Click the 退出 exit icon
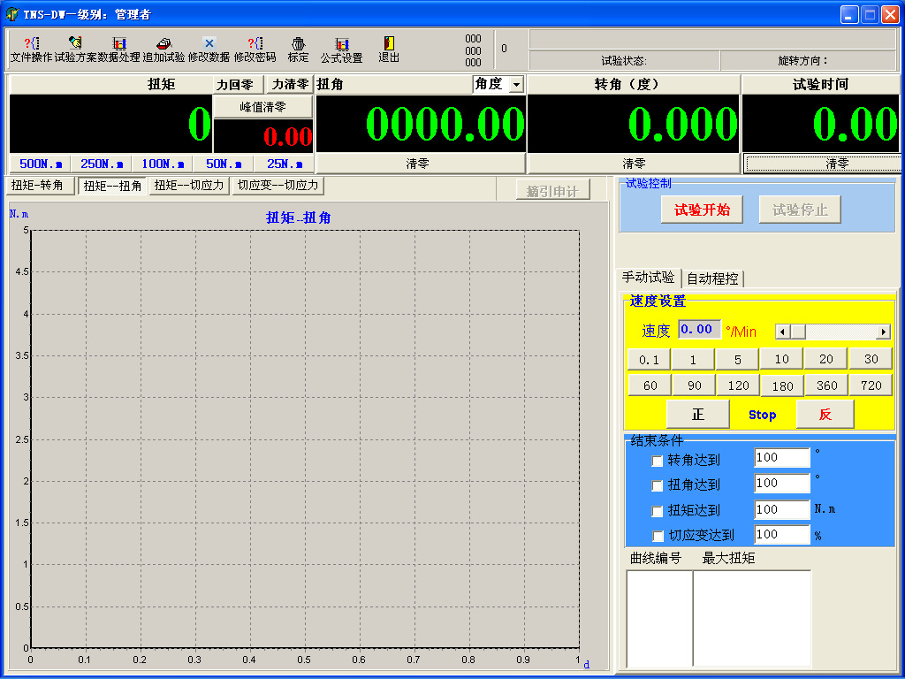 [x=389, y=50]
